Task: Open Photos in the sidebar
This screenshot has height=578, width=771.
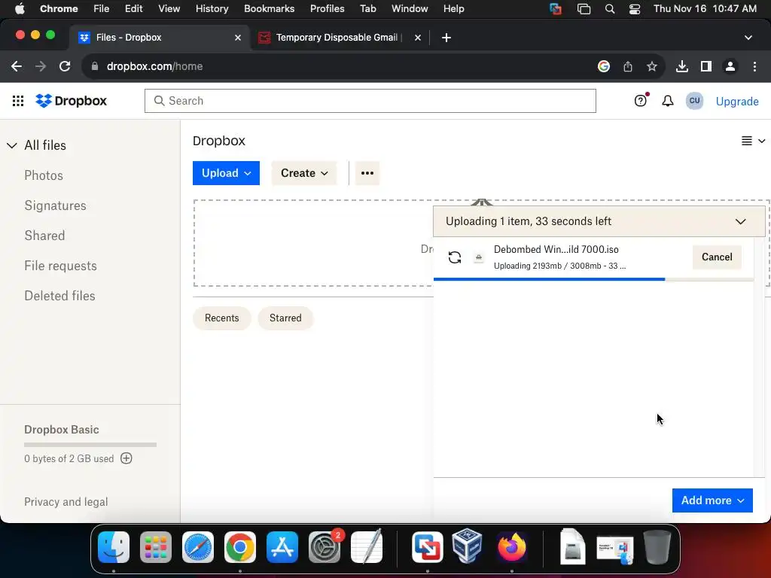Action: point(44,175)
